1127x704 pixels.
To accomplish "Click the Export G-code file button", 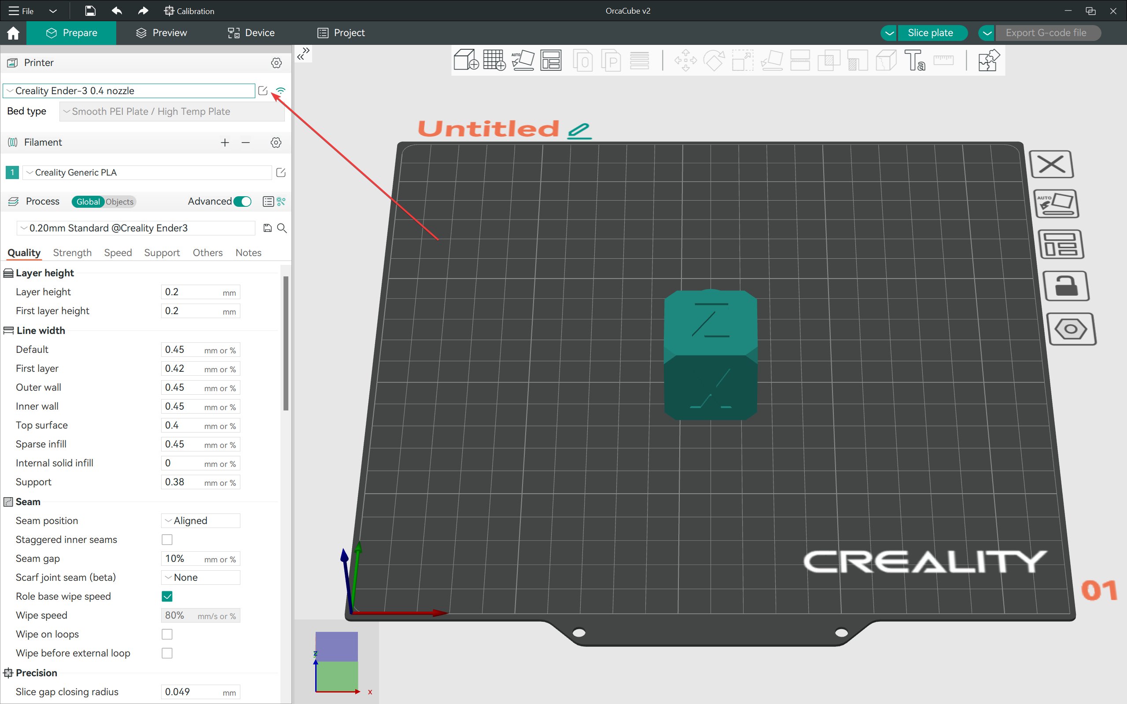I will (x=1048, y=33).
